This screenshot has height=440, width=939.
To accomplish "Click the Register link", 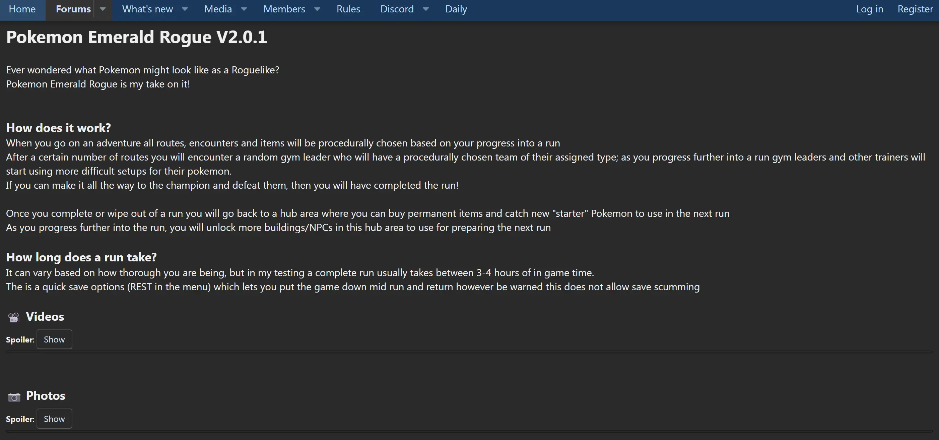I will pyautogui.click(x=915, y=9).
